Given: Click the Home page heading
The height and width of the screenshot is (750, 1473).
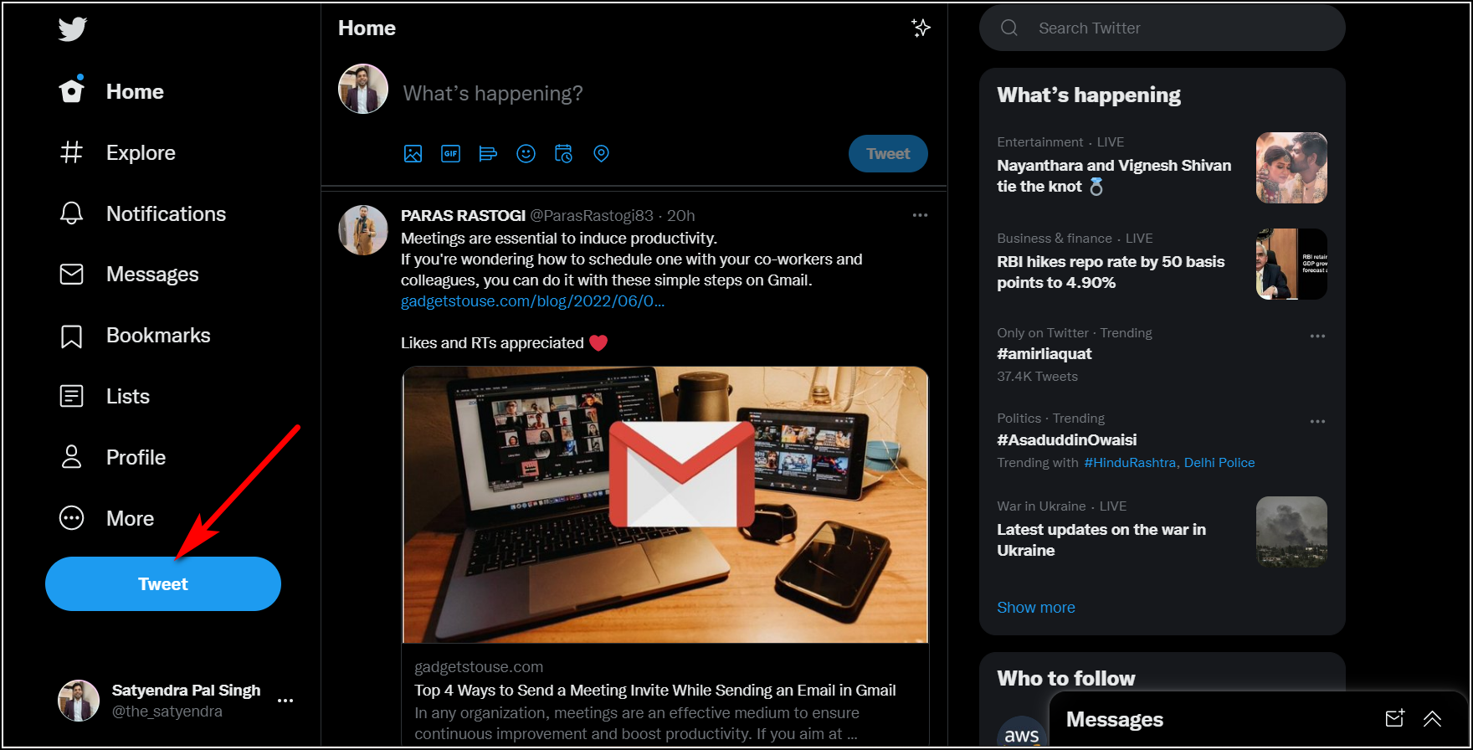Looking at the screenshot, I should tap(367, 28).
